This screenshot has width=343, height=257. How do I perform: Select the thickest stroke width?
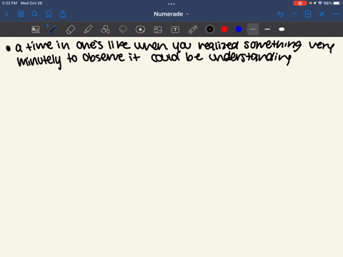click(x=282, y=29)
